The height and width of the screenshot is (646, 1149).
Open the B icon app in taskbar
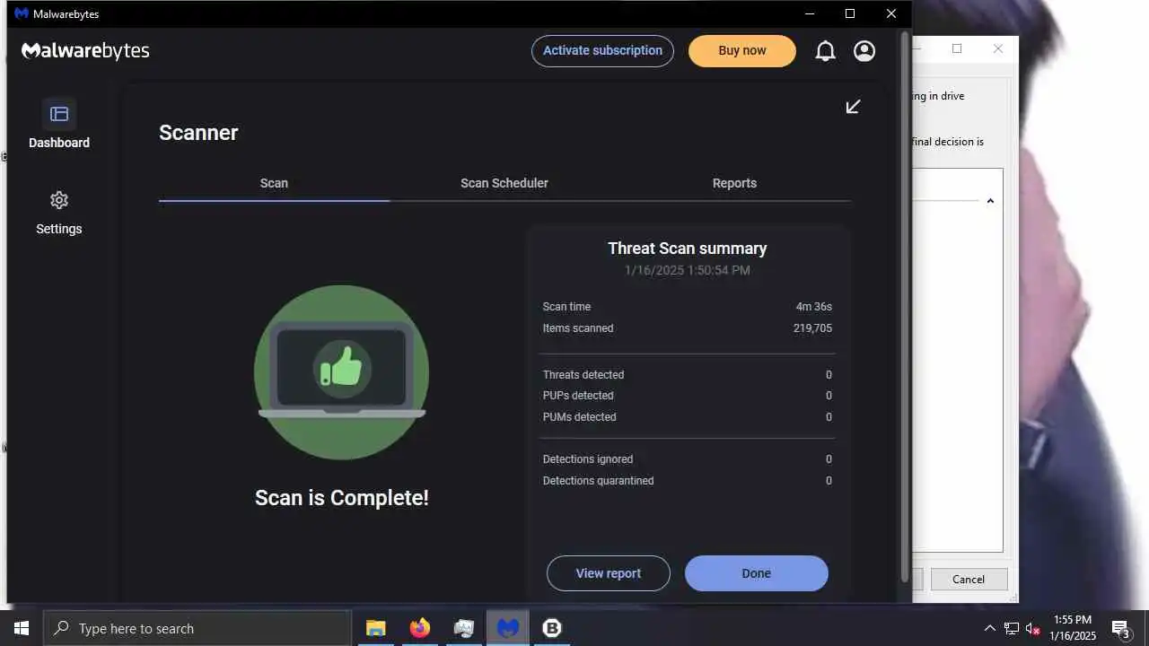[x=552, y=628]
